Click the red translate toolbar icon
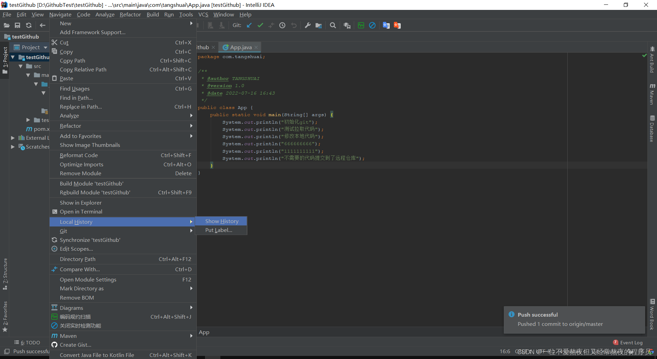 (397, 25)
